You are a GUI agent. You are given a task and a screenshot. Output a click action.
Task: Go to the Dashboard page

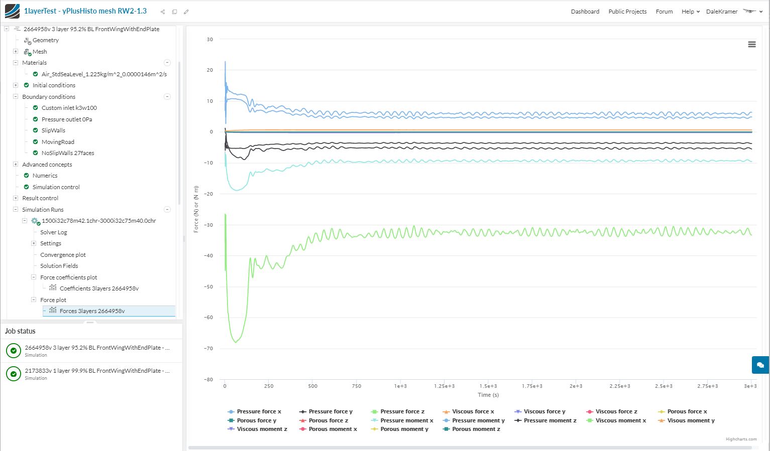tap(585, 12)
